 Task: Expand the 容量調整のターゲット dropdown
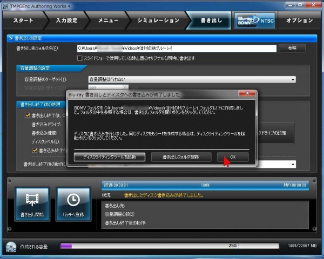coord(293,79)
